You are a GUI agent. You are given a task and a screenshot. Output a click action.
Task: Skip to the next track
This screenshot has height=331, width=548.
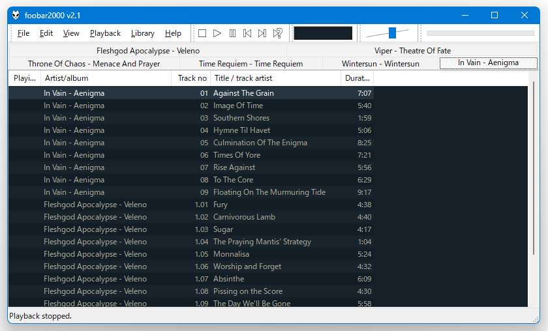click(262, 33)
